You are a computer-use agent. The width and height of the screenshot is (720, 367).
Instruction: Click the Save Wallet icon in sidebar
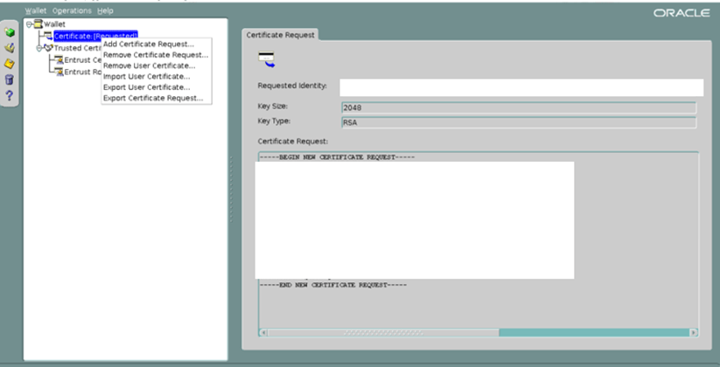[10, 64]
